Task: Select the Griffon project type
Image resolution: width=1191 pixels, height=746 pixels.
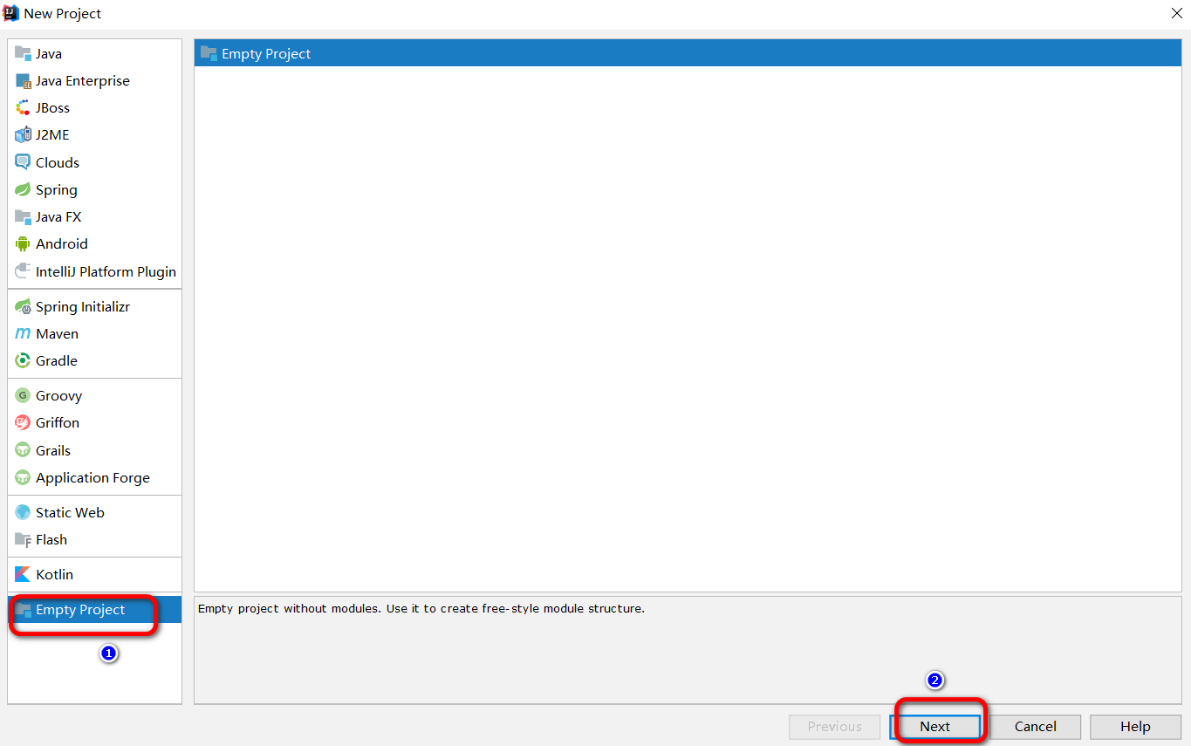Action: click(94, 422)
